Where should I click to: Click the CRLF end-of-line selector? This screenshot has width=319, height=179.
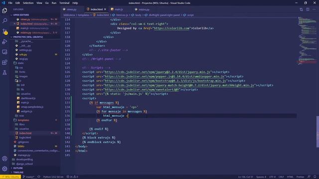click(x=281, y=177)
